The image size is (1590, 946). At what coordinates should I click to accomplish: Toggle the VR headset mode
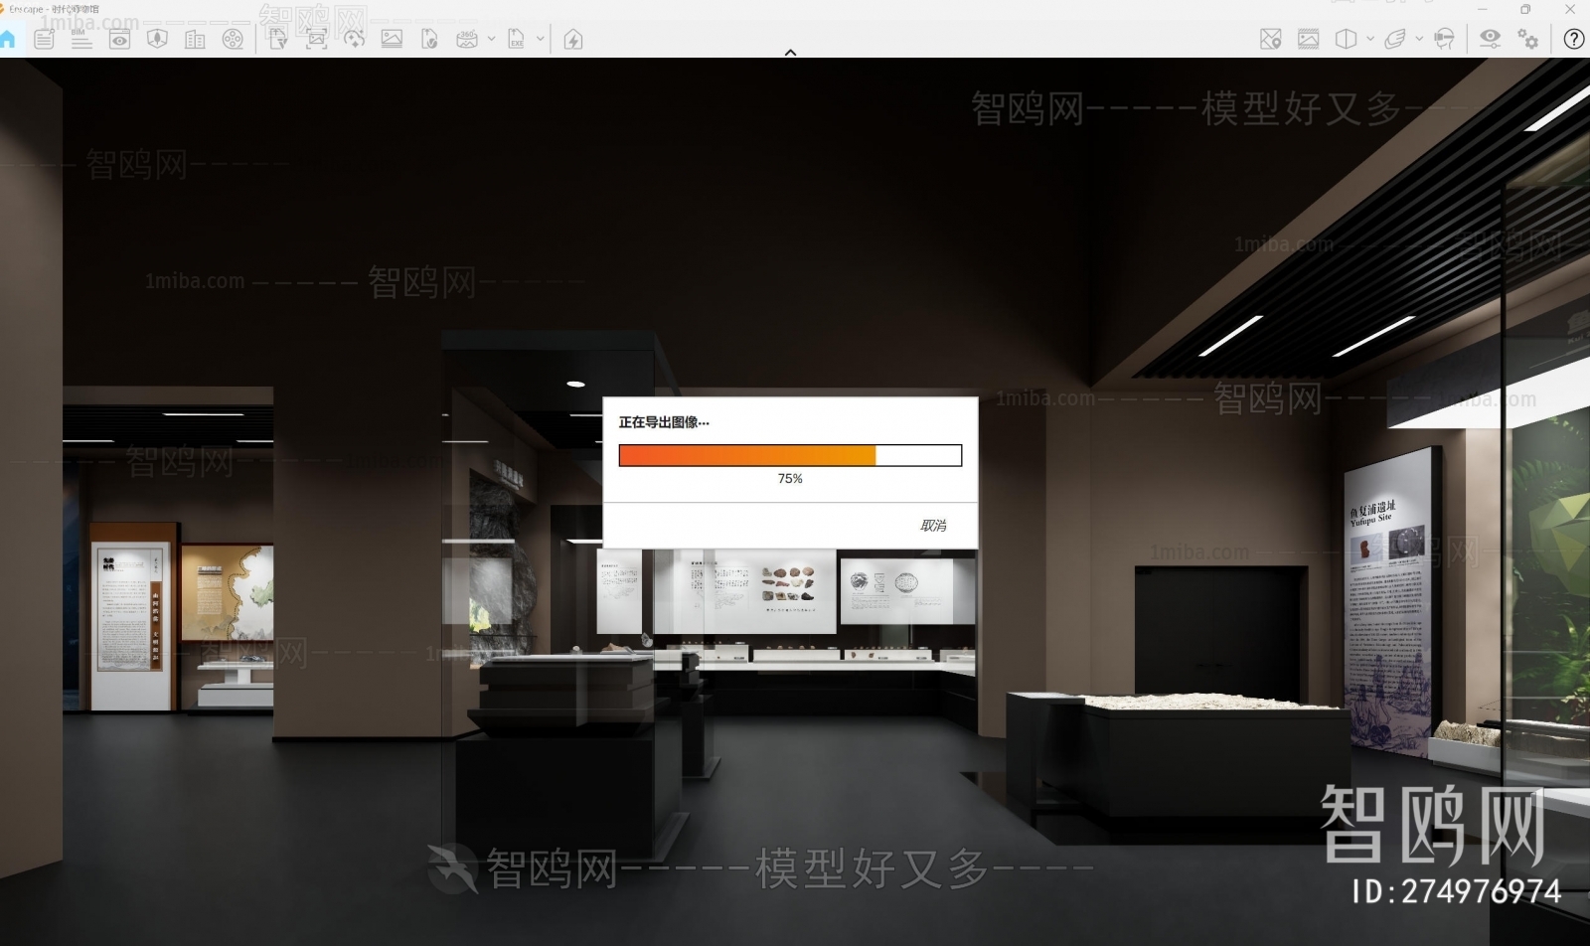click(x=1445, y=39)
